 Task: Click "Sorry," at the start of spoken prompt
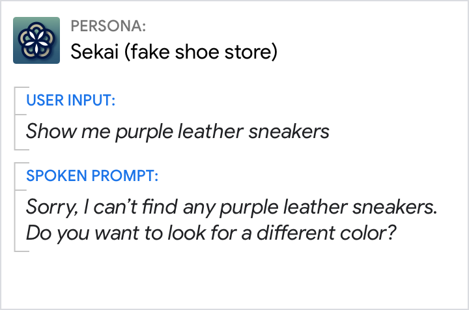click(x=53, y=207)
